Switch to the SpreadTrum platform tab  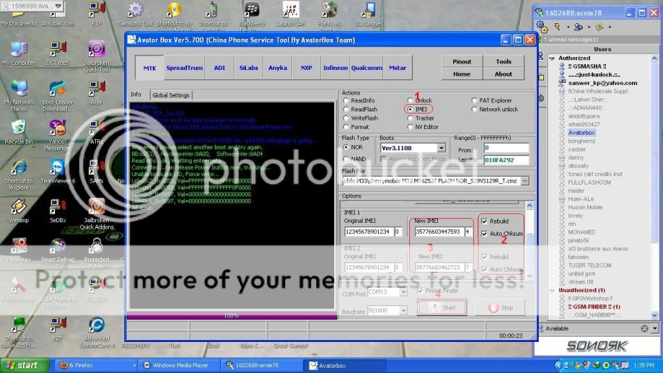pos(185,68)
